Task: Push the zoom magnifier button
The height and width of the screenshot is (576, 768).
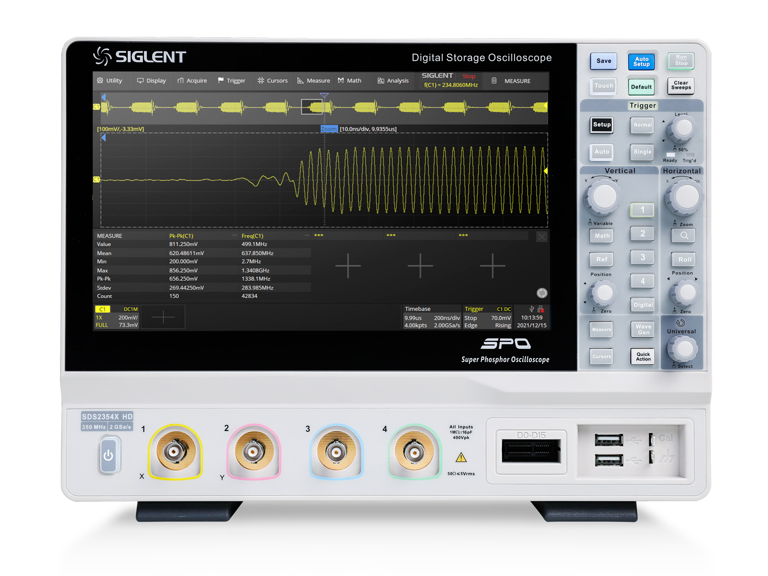Action: (684, 236)
